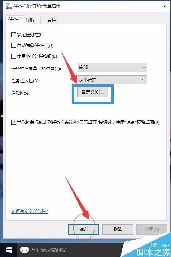Click the 自定义(C)... button
The width and height of the screenshot is (171, 257).
(x=93, y=92)
